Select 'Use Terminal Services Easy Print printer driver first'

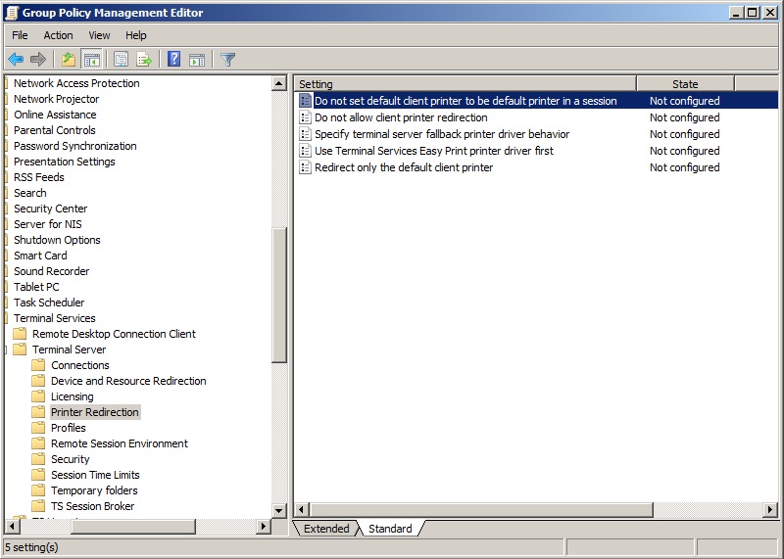pos(434,151)
